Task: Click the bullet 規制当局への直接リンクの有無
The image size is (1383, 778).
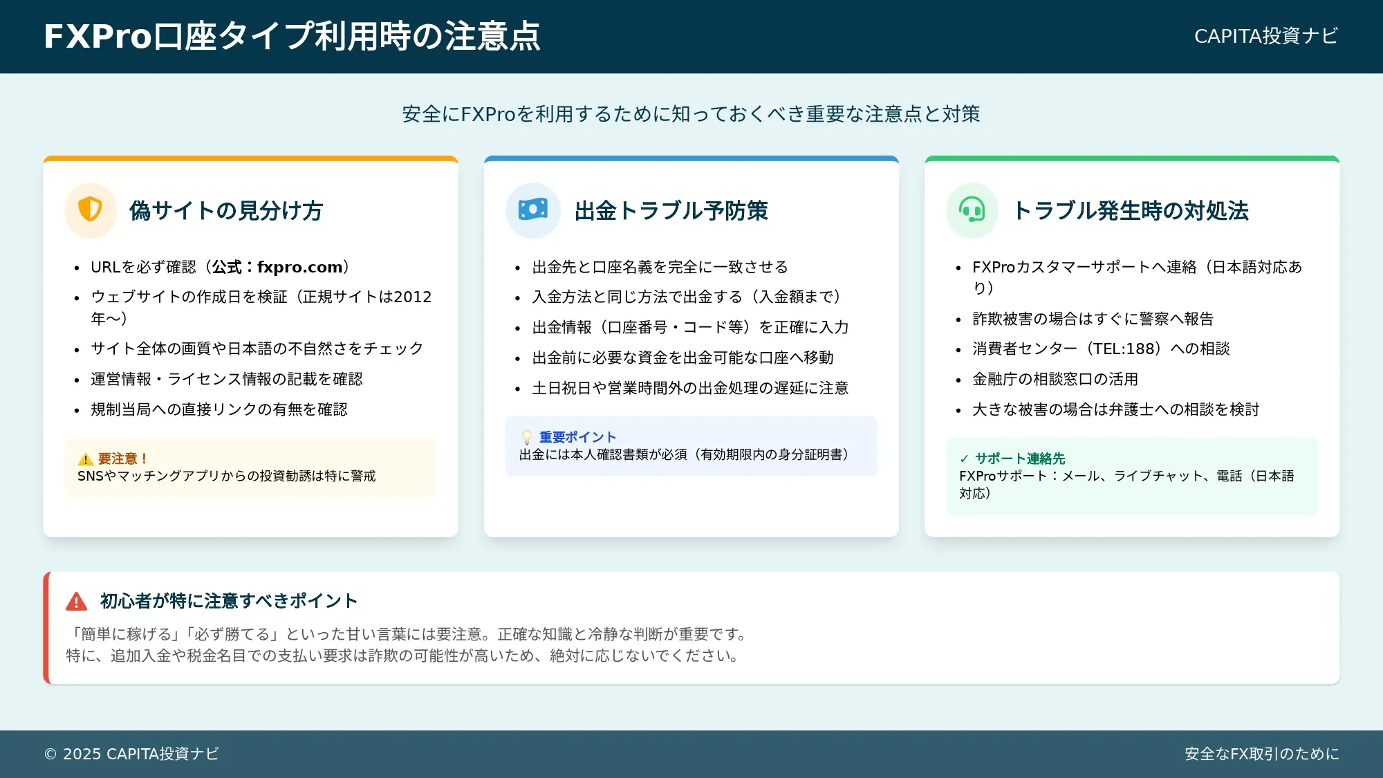Action: click(x=219, y=409)
